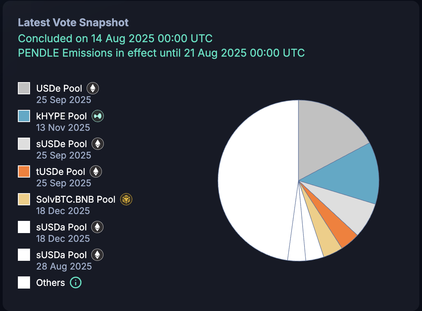Click the white Others legend swatch
The image size is (422, 311).
point(24,282)
